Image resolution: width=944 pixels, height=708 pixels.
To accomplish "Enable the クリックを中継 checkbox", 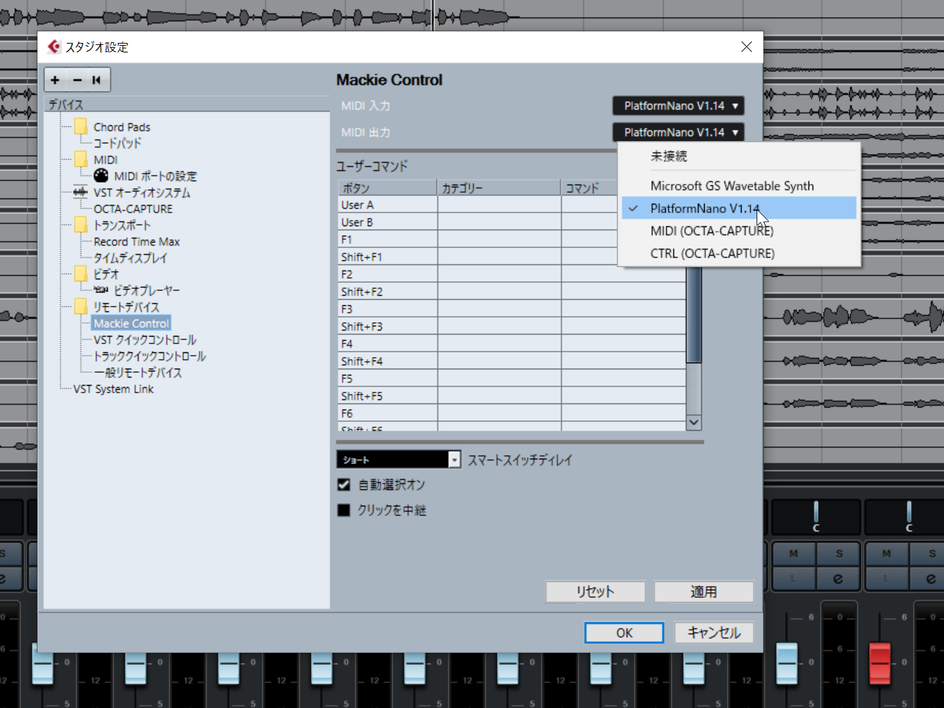I will tap(344, 510).
